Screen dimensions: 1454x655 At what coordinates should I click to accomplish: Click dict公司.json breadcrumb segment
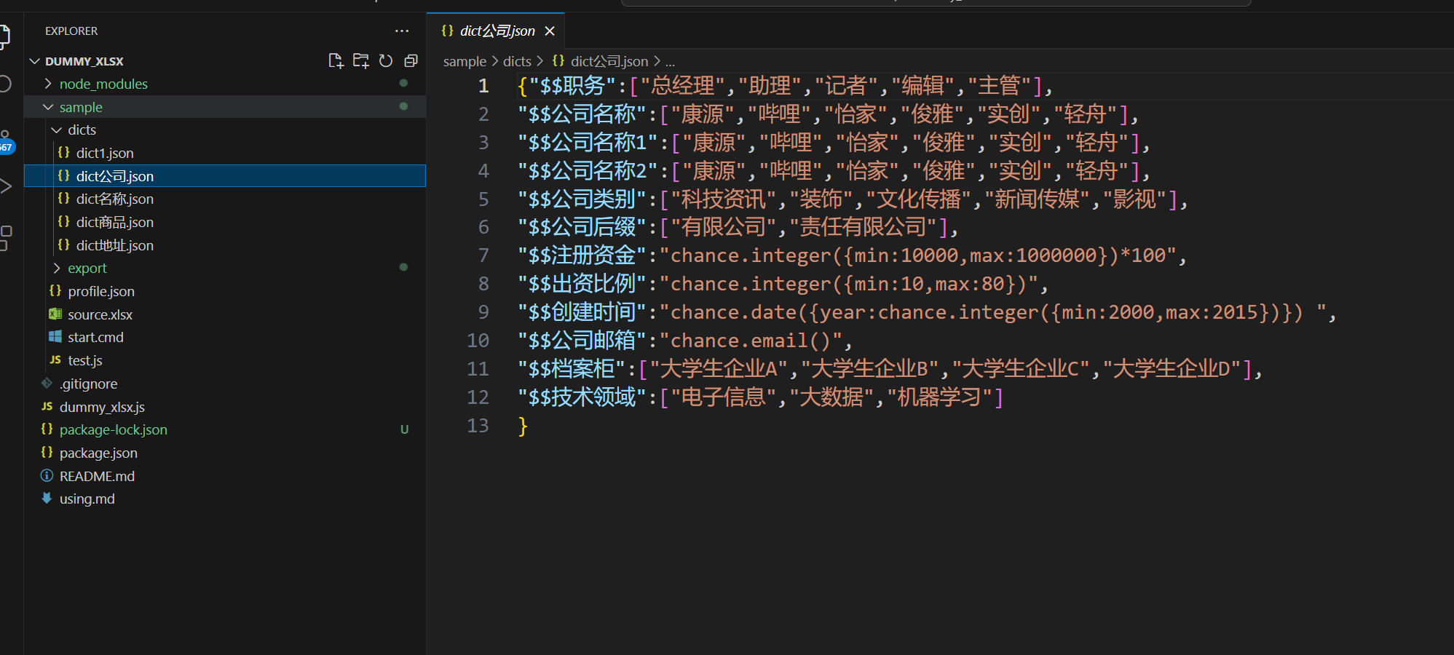(x=609, y=62)
